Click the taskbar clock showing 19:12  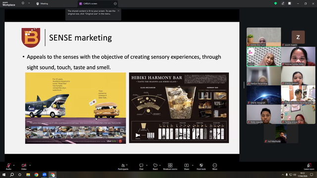click(303, 175)
